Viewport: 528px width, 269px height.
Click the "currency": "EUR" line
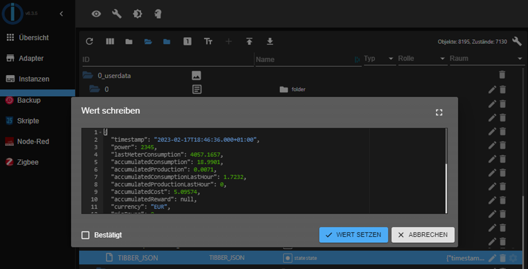141,207
